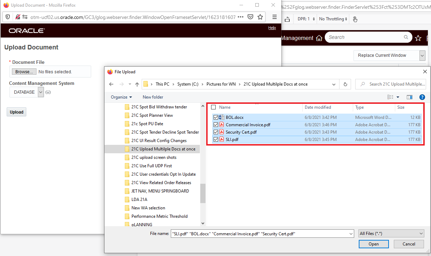Image resolution: width=431 pixels, height=256 pixels.
Task: Open the view options dropdown arrow
Action: pos(398,97)
